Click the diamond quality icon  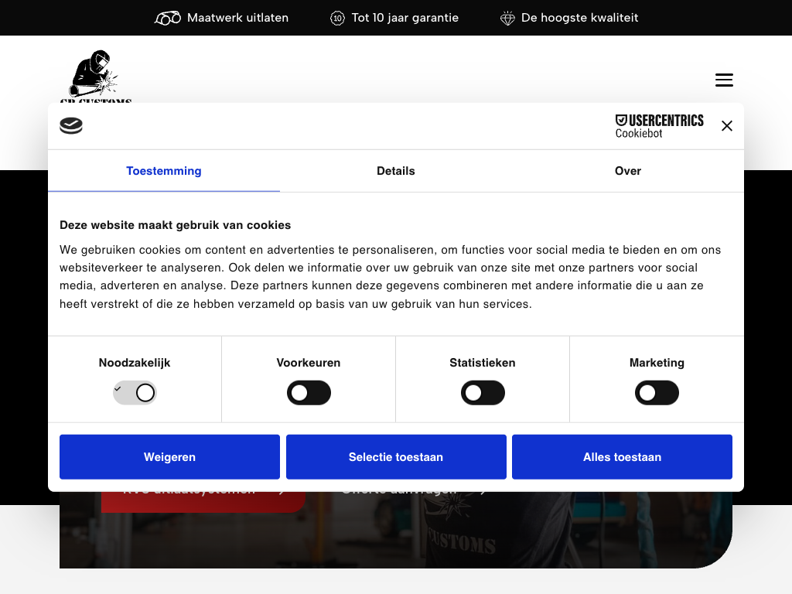[507, 19]
